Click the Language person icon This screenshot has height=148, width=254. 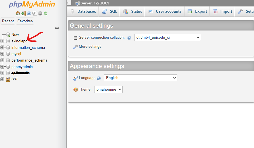point(75,78)
